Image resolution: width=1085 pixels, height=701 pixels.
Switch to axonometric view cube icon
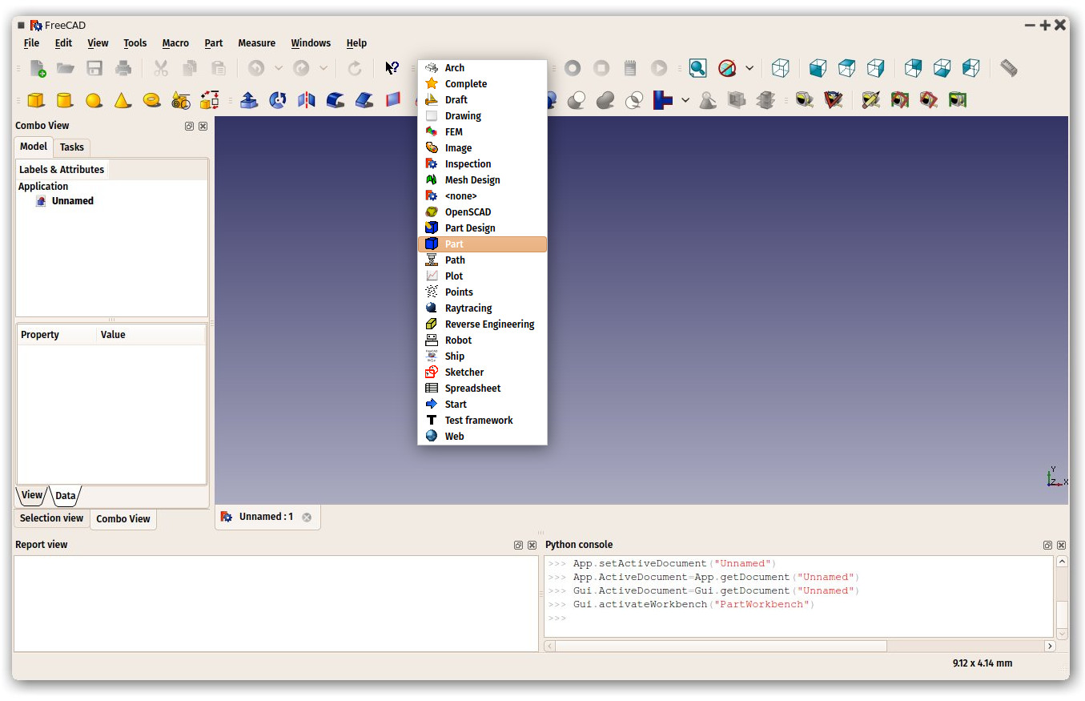tap(781, 68)
